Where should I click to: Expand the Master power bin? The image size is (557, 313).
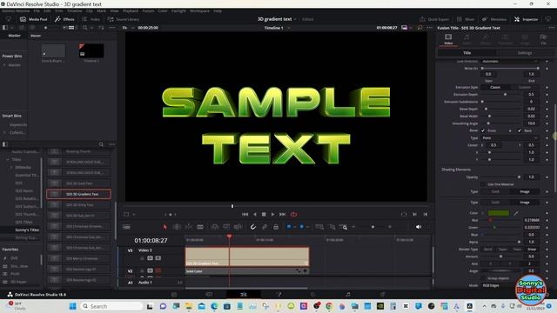[4, 65]
